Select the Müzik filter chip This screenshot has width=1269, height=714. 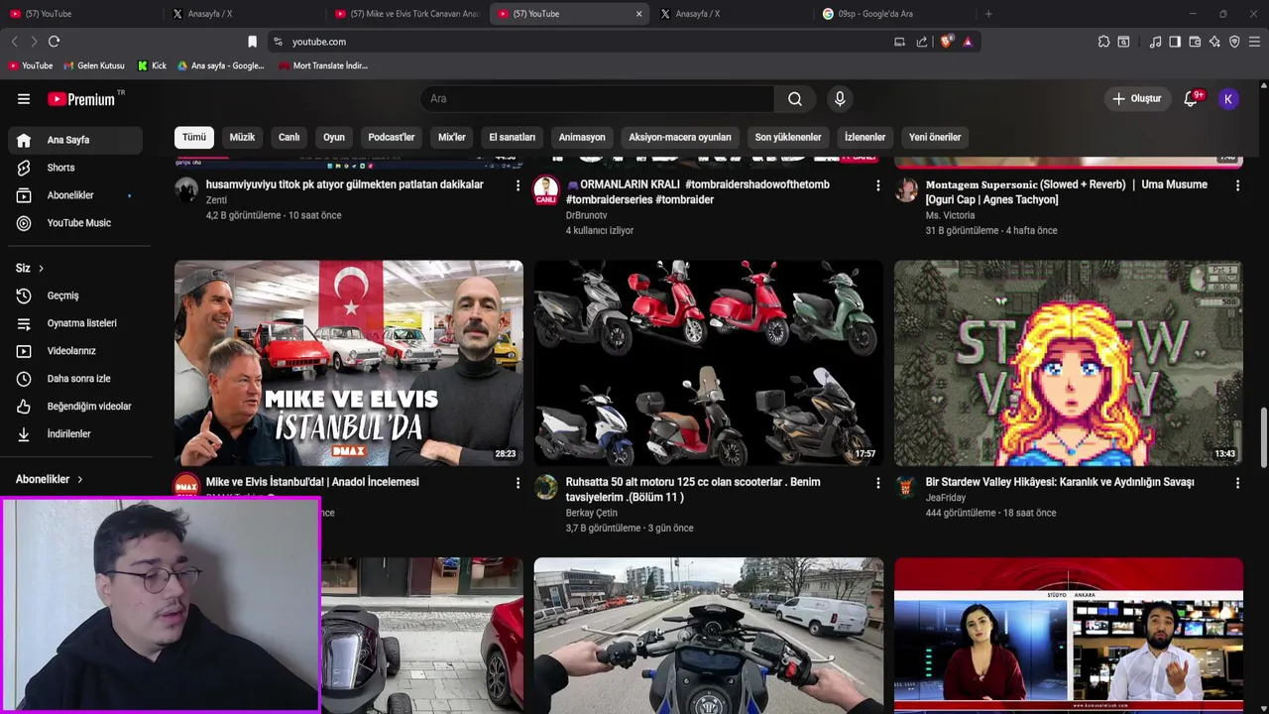(x=243, y=137)
